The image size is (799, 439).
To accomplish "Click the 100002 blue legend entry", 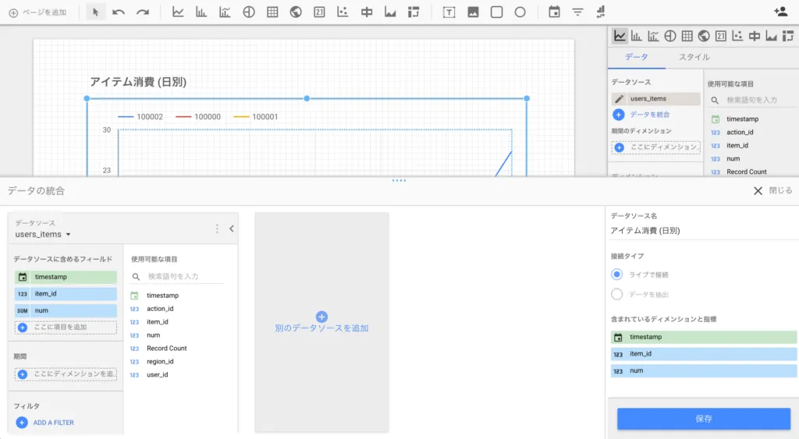I will pos(140,117).
